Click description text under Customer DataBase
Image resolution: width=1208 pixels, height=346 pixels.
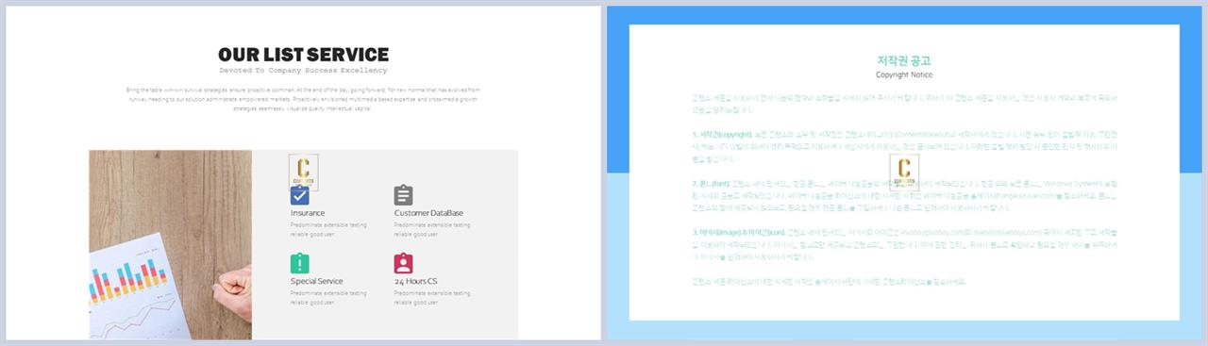point(432,229)
